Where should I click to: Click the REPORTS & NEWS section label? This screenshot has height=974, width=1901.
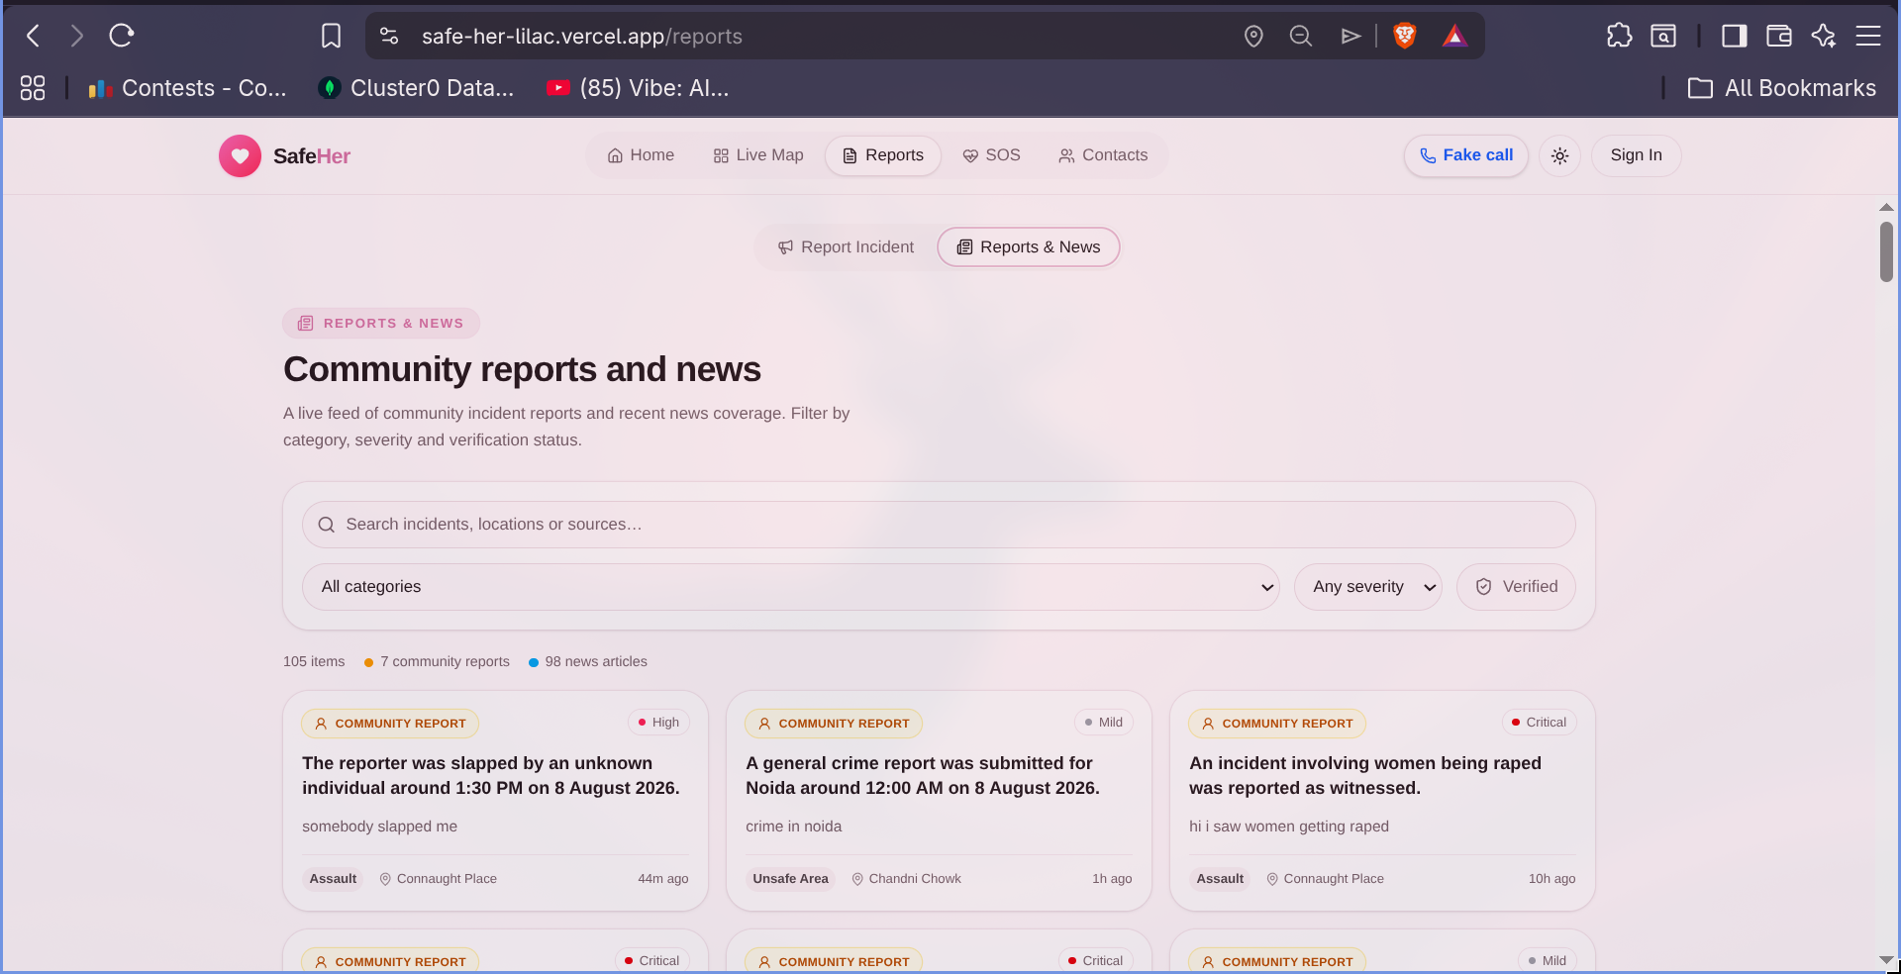point(381,324)
